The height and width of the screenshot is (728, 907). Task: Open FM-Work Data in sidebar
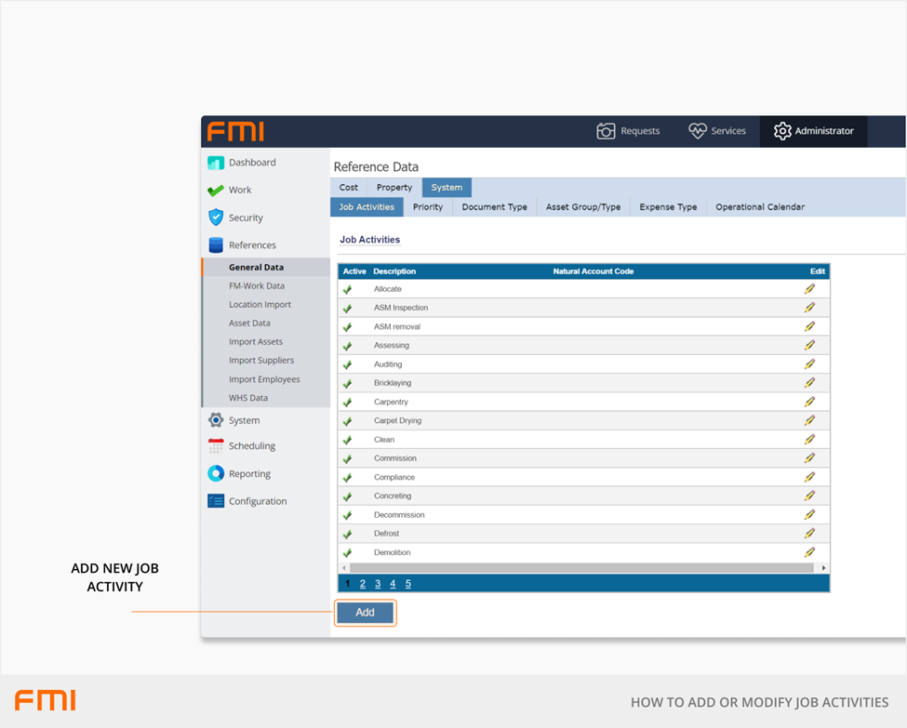[x=257, y=286]
